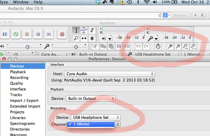This screenshot has height=136, width=210.
Task: Open the Playback Device dropdown in Preferences
Action: coord(91,99)
